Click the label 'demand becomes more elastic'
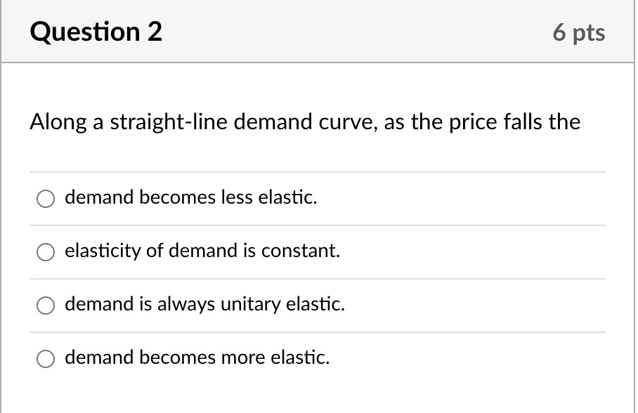The width and height of the screenshot is (638, 413). click(196, 358)
